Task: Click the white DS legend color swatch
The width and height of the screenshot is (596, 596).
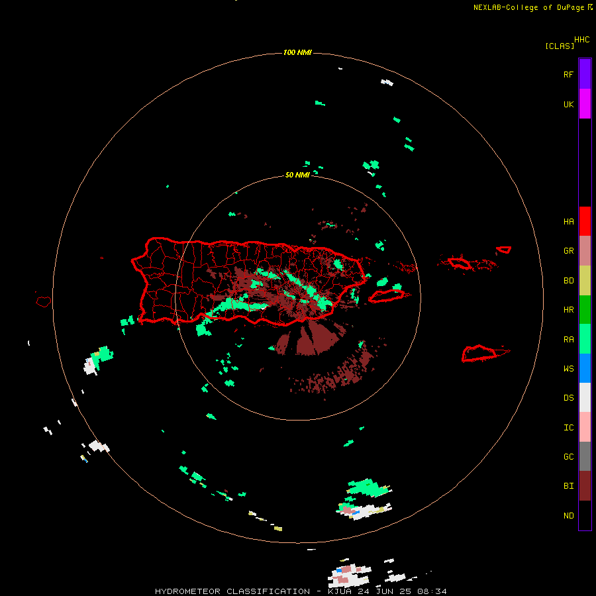Action: pos(585,397)
